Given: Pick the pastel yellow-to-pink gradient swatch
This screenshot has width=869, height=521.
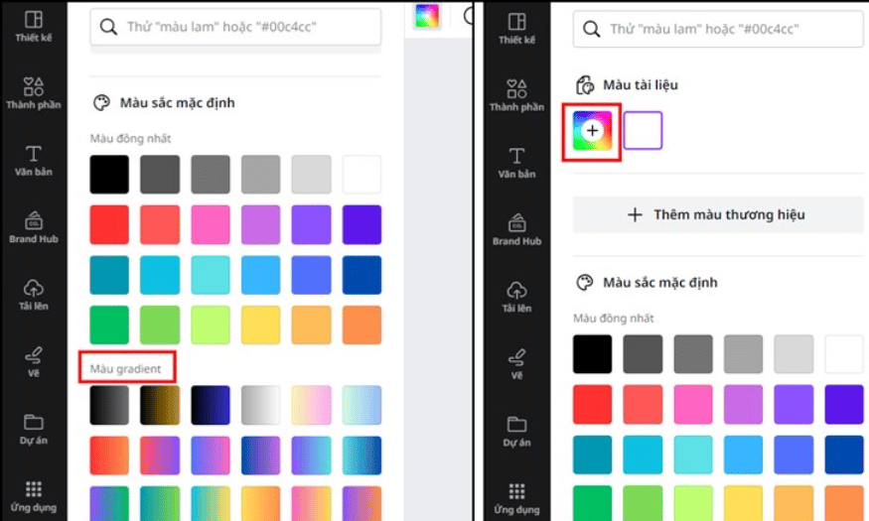Looking at the screenshot, I should [311, 405].
